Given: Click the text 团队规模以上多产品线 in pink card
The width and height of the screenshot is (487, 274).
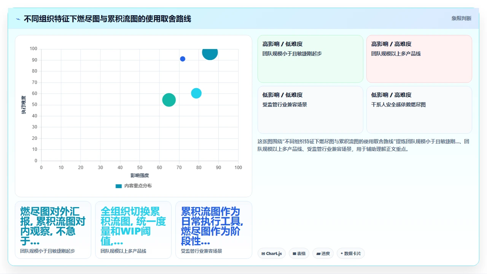Looking at the screenshot, I should click(x=396, y=54).
